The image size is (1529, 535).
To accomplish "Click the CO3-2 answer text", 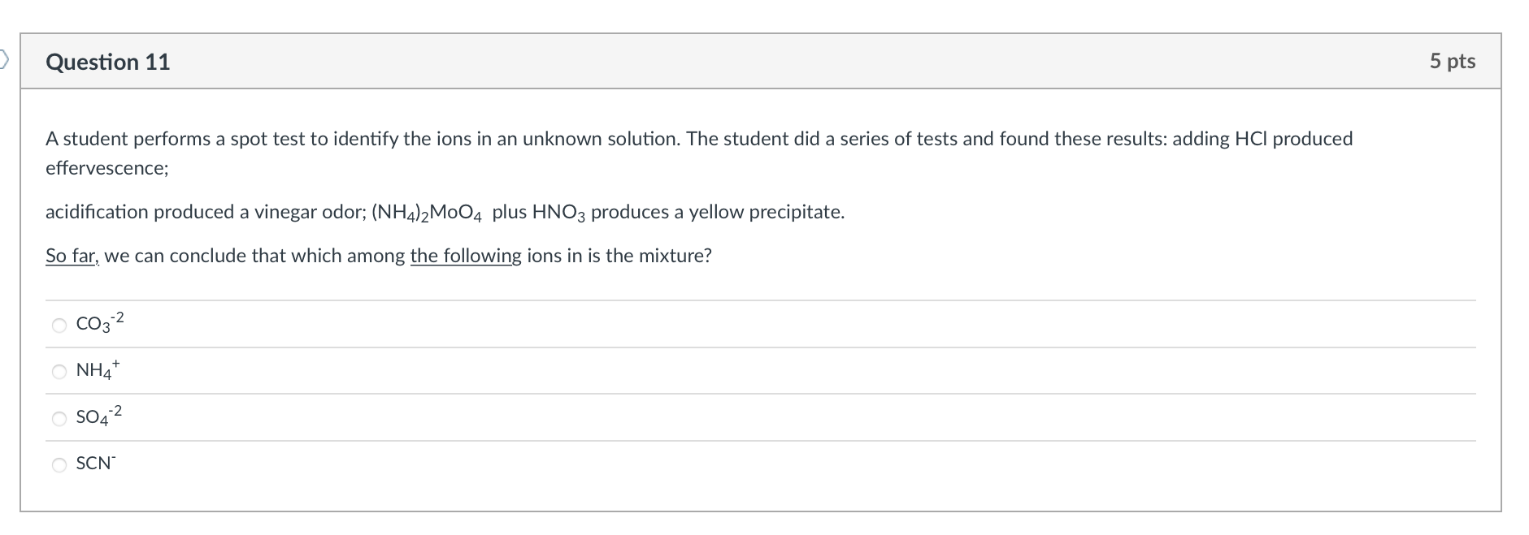I will [x=99, y=323].
